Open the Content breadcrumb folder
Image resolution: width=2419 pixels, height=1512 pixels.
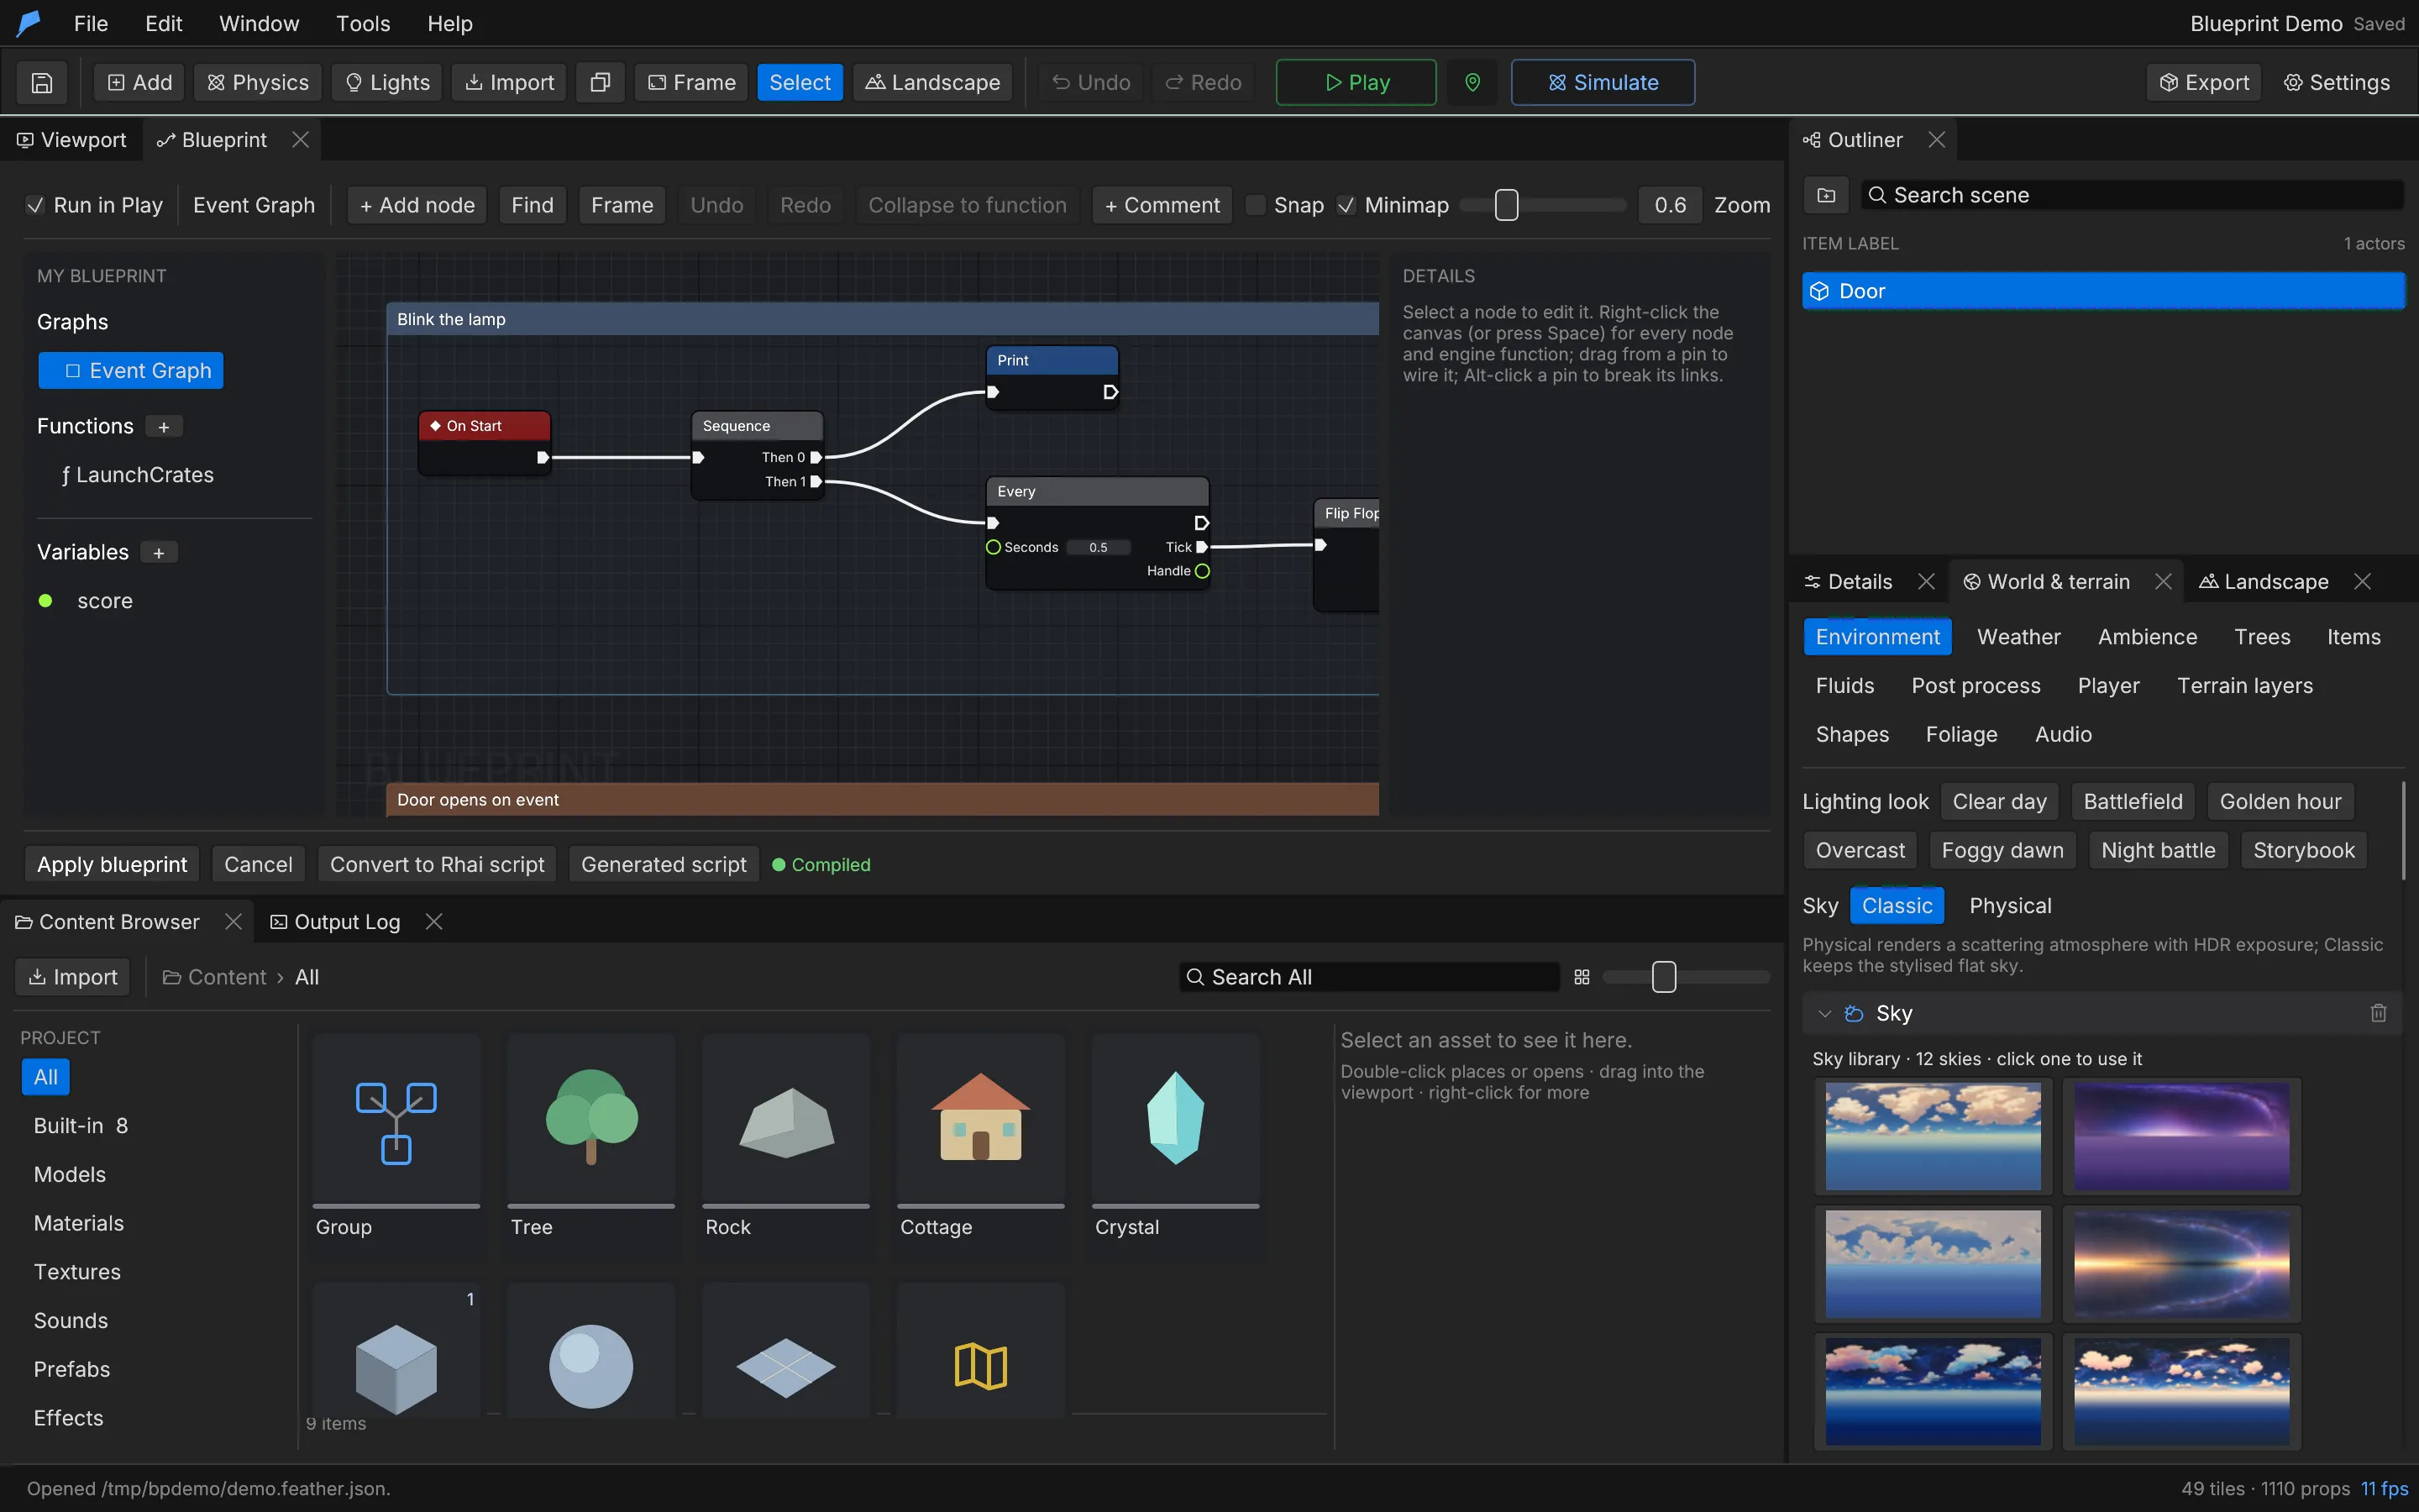(x=215, y=977)
